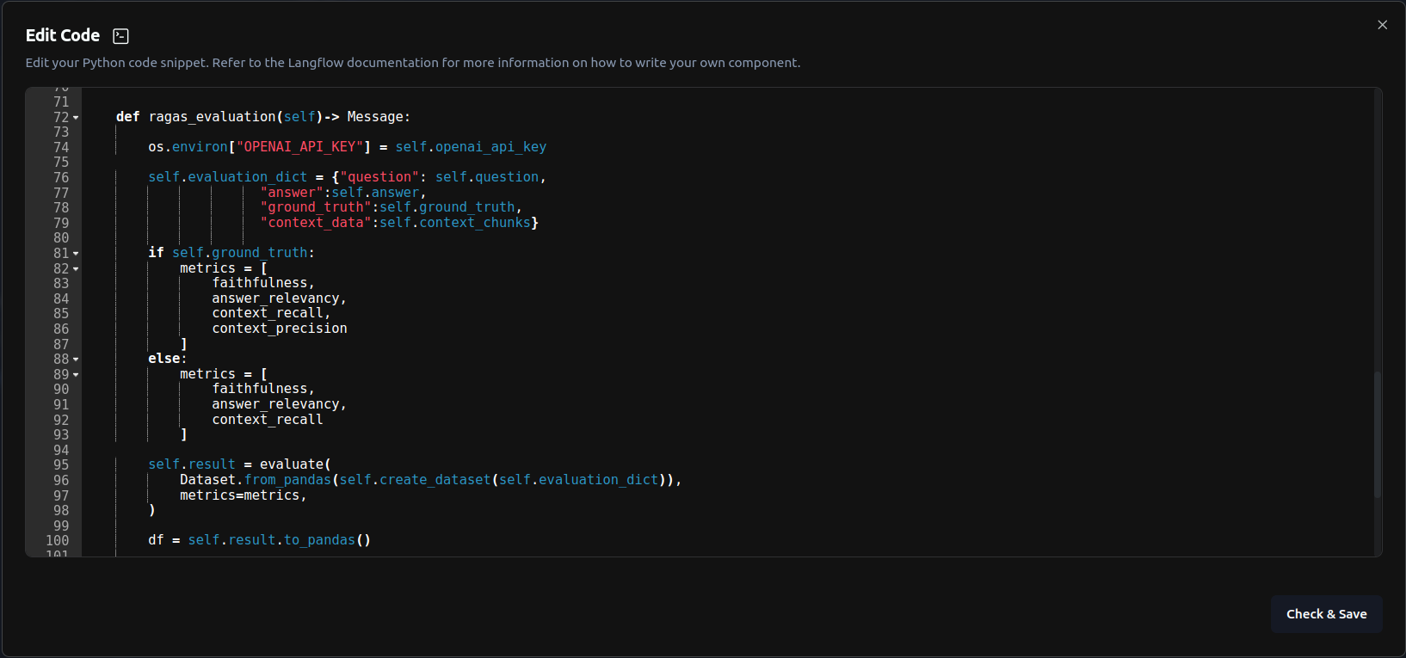
Task: Click 'self.result = evaluate(' on line 95
Action: coord(239,464)
